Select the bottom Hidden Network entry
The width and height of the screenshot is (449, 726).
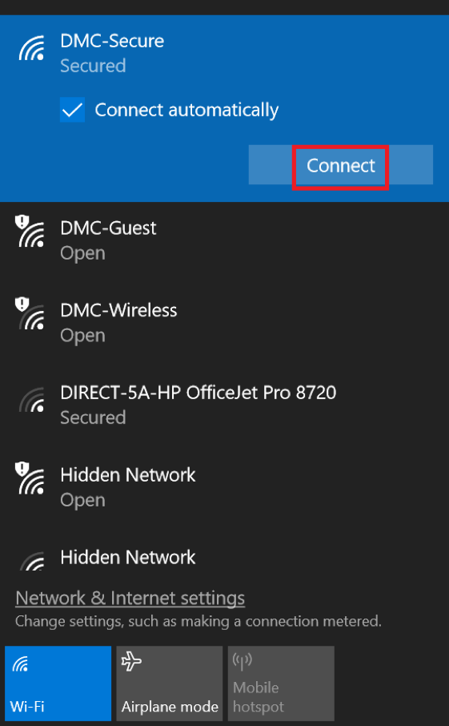click(224, 551)
